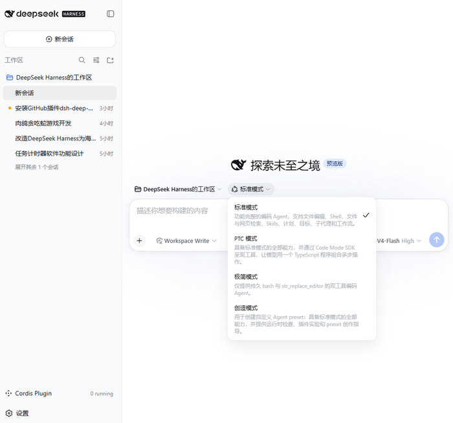Click the DeepSeek whale logo in the sidebar

(x=9, y=14)
